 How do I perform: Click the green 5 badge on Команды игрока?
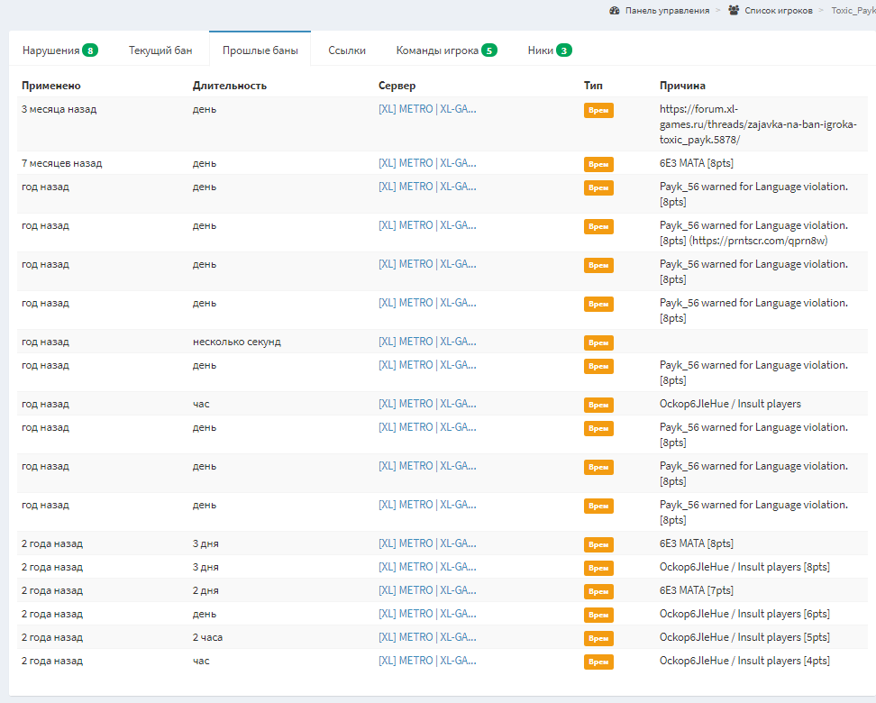point(489,50)
